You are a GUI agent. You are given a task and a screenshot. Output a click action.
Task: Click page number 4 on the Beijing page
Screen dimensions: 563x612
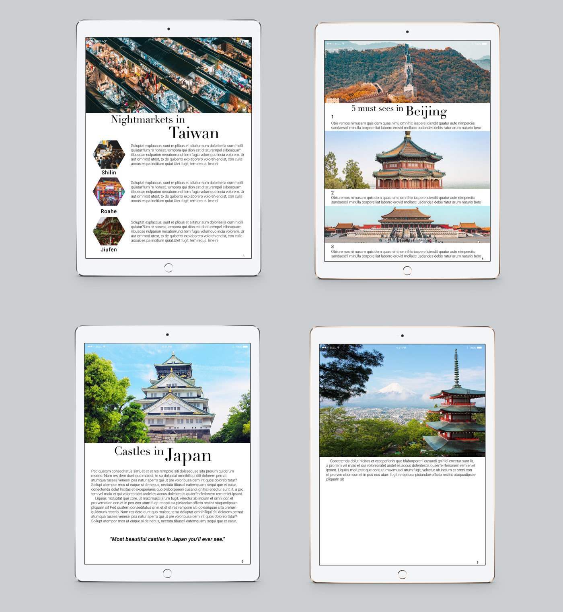[x=483, y=258]
